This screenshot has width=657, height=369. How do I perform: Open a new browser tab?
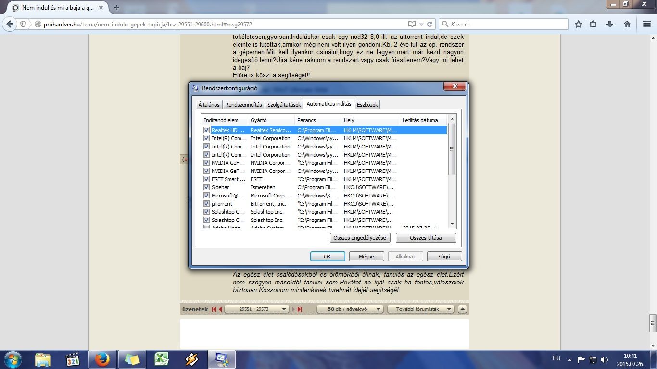116,8
